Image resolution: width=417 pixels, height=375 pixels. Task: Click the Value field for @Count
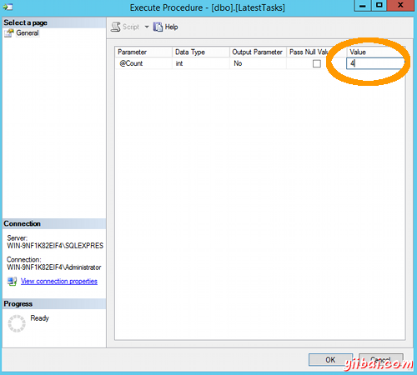[x=375, y=63]
